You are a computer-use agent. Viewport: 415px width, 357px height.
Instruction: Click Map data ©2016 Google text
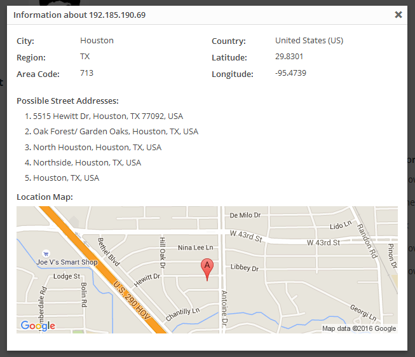(359, 328)
